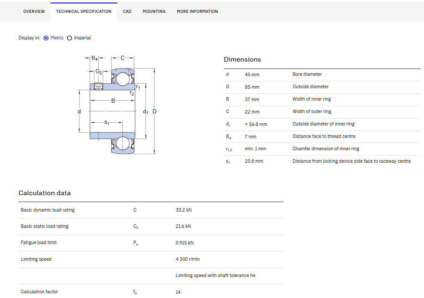Select the 4 300 r/min value
The image size is (424, 298).
point(188,259)
